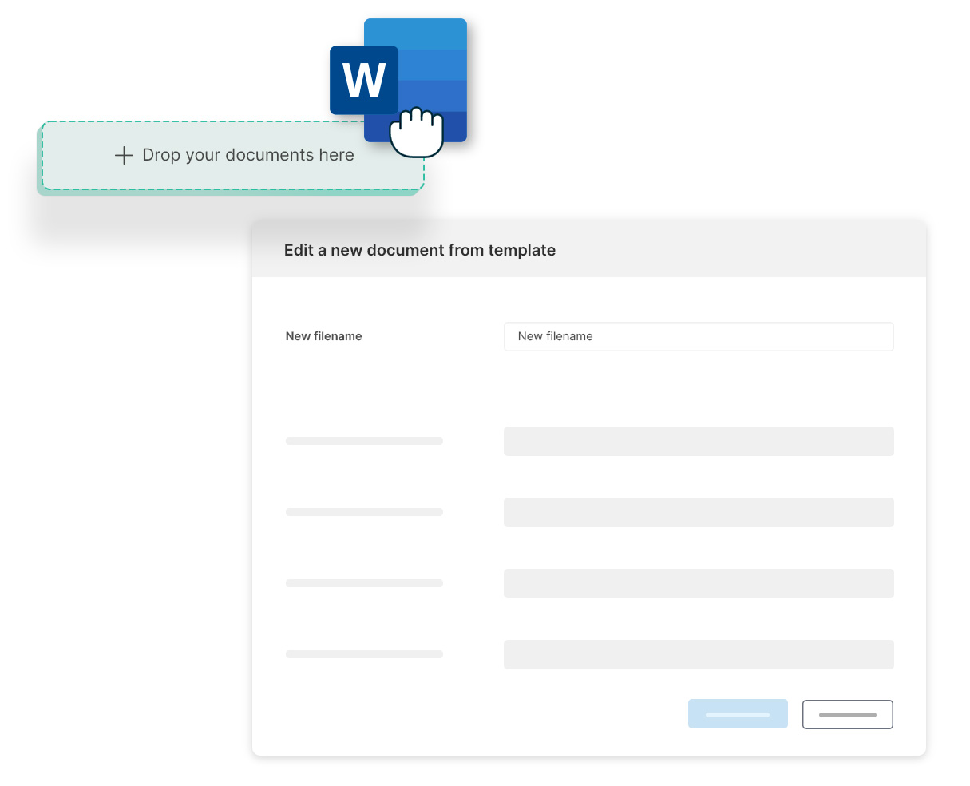
Task: Select the third gray placeholder input field
Action: (699, 583)
